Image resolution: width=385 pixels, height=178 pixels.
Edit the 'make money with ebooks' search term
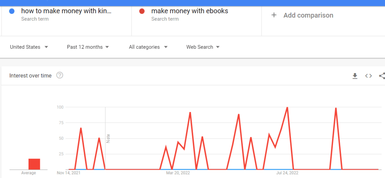coord(189,11)
